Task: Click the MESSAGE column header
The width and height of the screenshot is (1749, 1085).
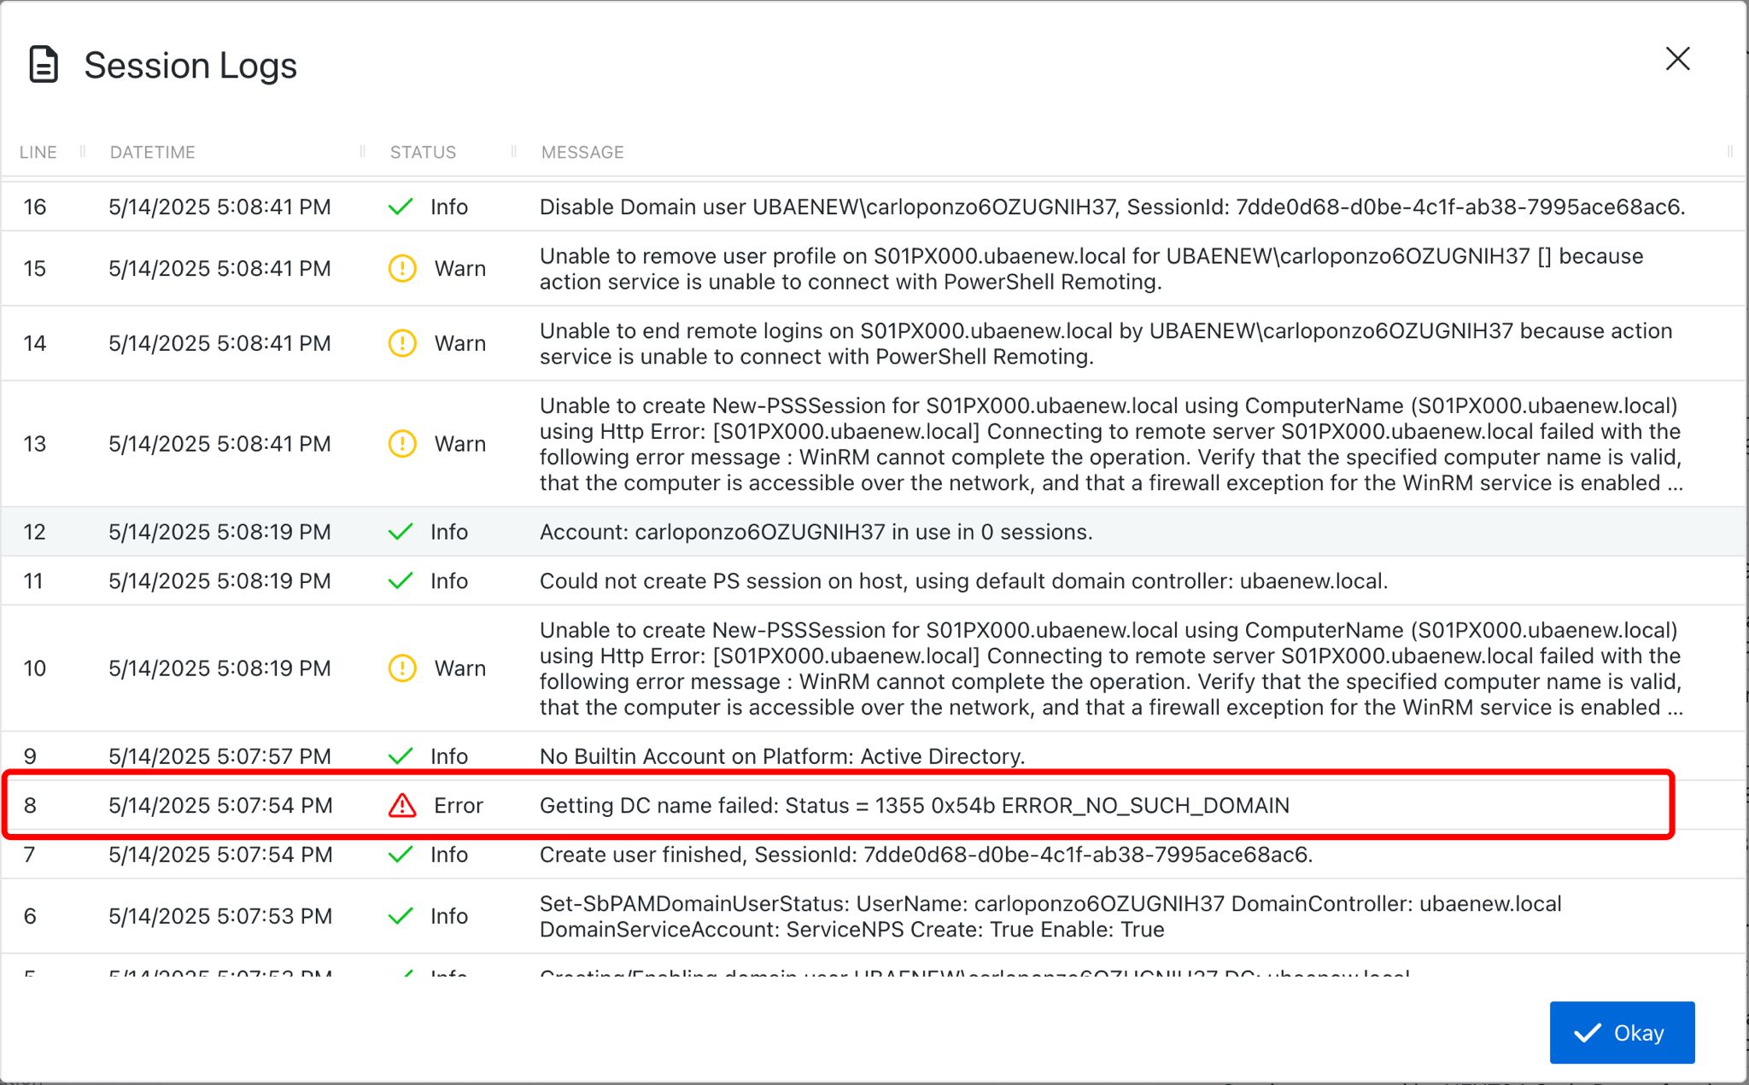Action: click(x=582, y=152)
